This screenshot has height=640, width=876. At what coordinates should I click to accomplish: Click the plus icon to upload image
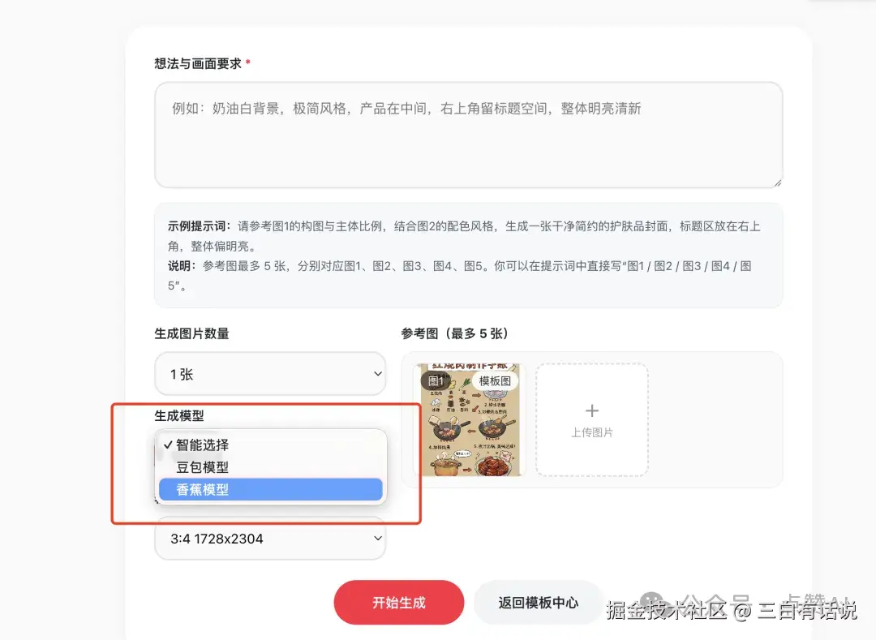coord(591,410)
